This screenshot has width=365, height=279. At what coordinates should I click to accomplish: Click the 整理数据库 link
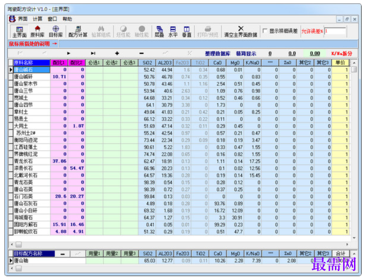point(217,53)
